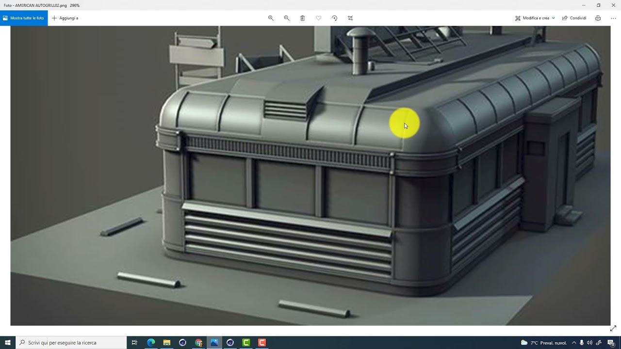Open the orange-red taskbar app icon
This screenshot has height=349, width=621.
(262, 343)
